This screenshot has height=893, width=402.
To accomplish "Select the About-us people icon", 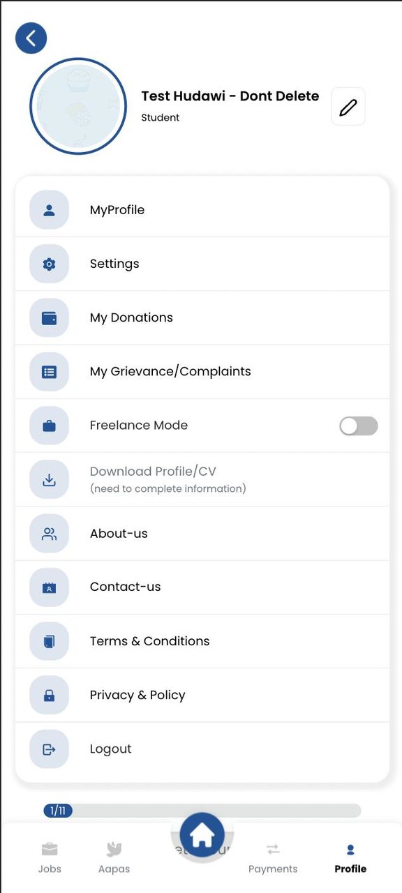I will pos(49,533).
